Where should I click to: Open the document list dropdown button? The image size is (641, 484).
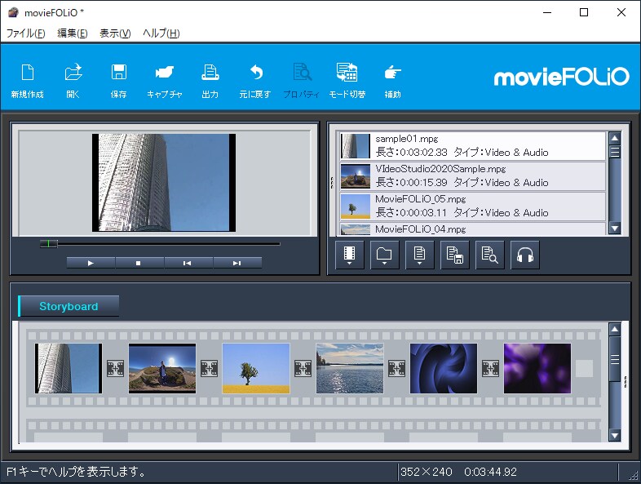(420, 255)
